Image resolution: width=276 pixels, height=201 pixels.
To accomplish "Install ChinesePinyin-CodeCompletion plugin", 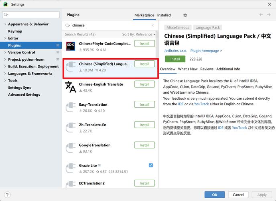I will [144, 43].
